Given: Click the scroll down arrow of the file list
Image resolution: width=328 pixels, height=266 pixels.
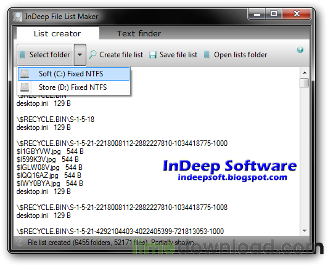Looking at the screenshot, I should coord(305,231).
